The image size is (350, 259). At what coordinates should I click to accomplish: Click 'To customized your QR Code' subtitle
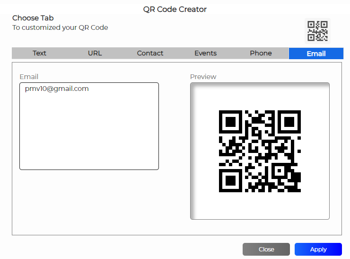pyautogui.click(x=60, y=27)
